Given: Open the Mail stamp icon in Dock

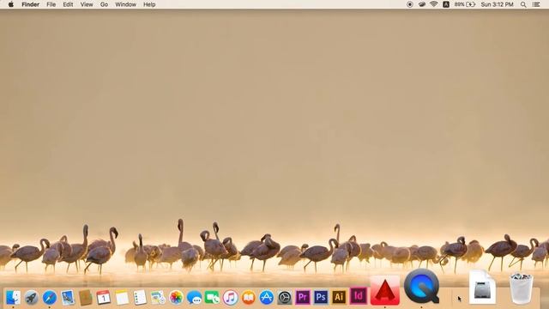Looking at the screenshot, I should click(68, 298).
